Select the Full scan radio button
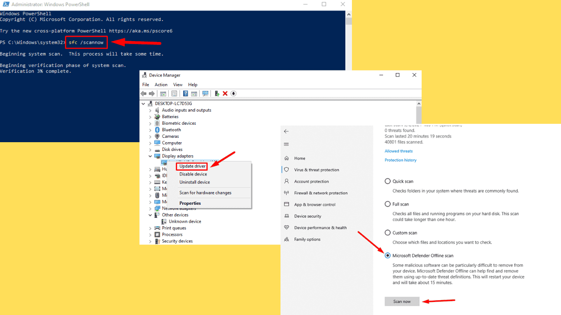Image resolution: width=561 pixels, height=315 pixels. click(x=387, y=204)
